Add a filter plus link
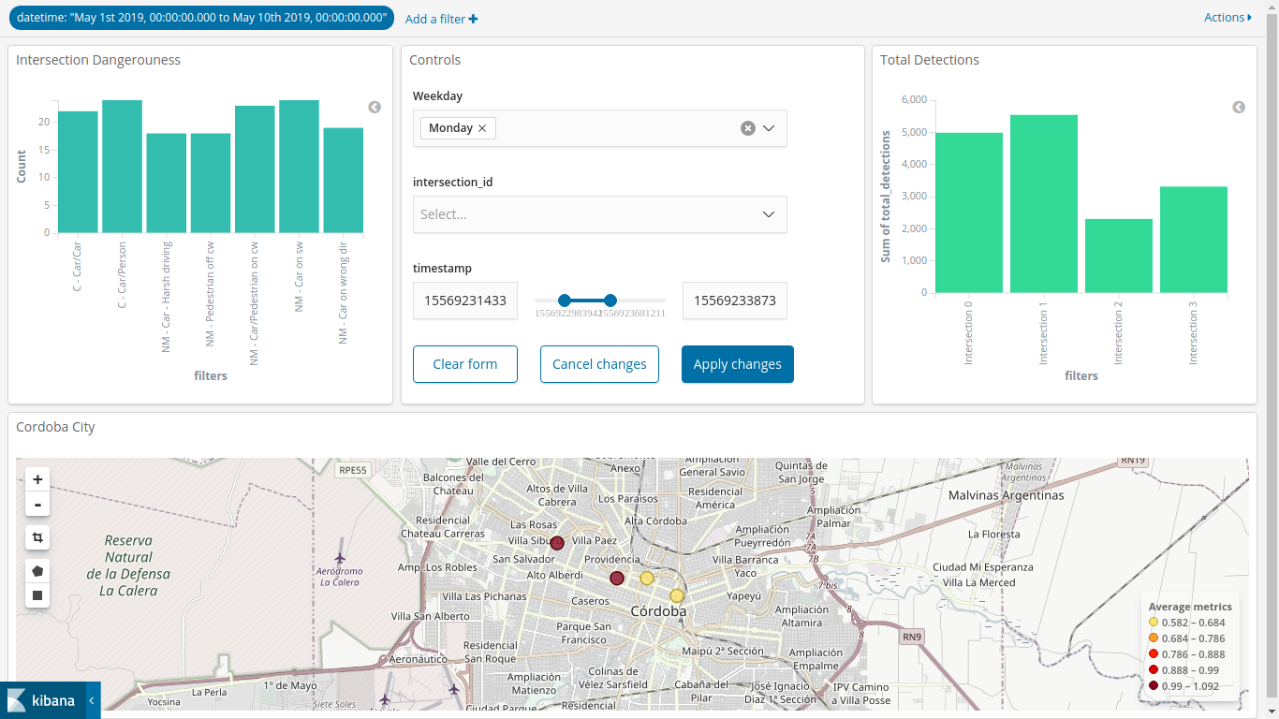The height and width of the screenshot is (719, 1279). [x=441, y=19]
